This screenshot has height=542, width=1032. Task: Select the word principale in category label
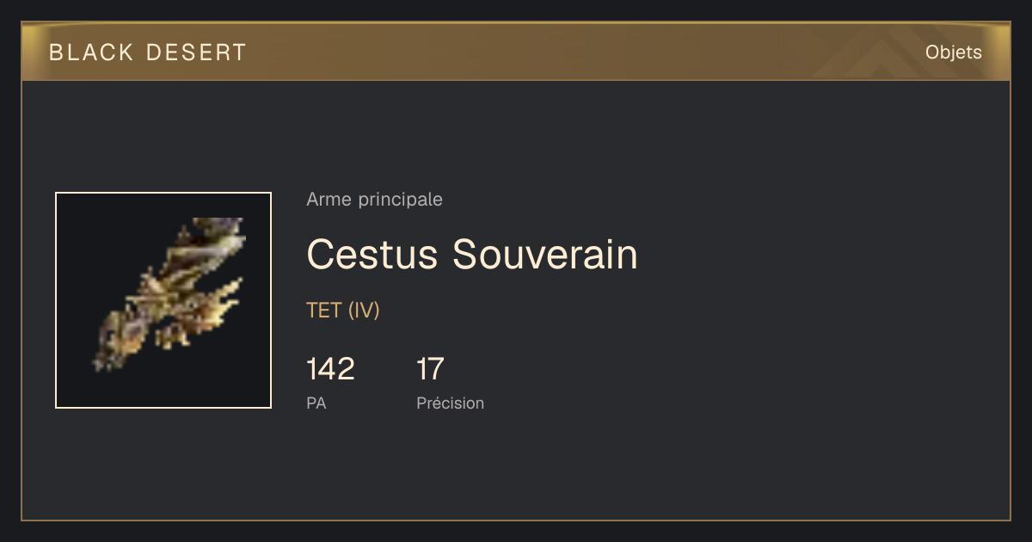coord(400,200)
